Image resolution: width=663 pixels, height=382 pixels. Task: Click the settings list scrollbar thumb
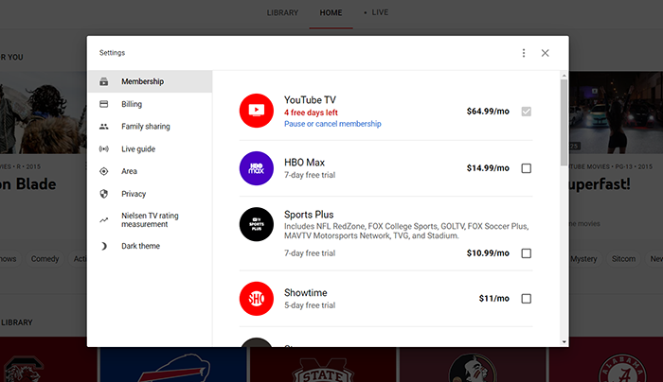[x=564, y=122]
